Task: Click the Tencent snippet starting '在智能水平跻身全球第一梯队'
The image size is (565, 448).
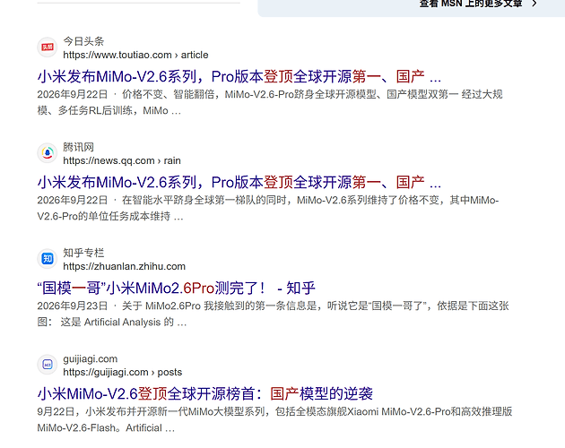Action: [268, 208]
